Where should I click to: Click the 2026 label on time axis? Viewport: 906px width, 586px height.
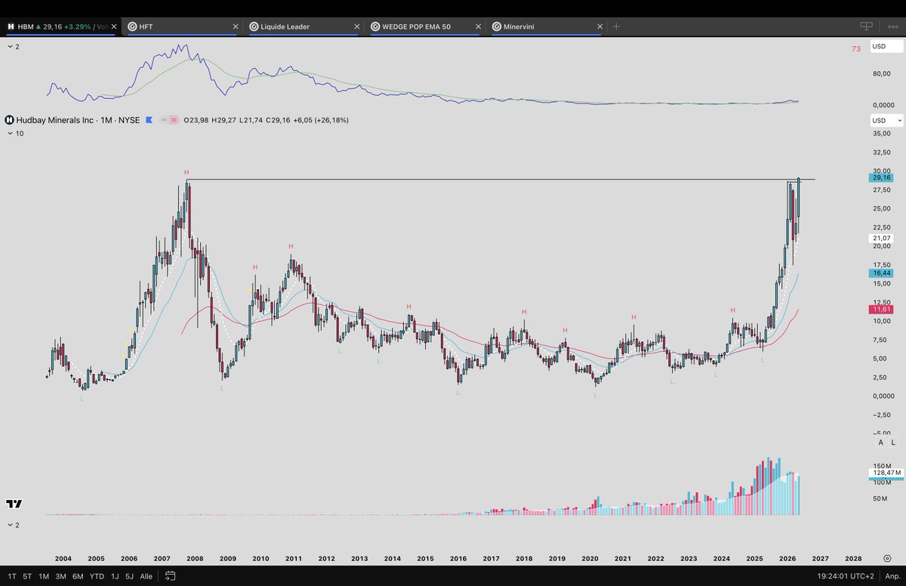[x=787, y=558]
